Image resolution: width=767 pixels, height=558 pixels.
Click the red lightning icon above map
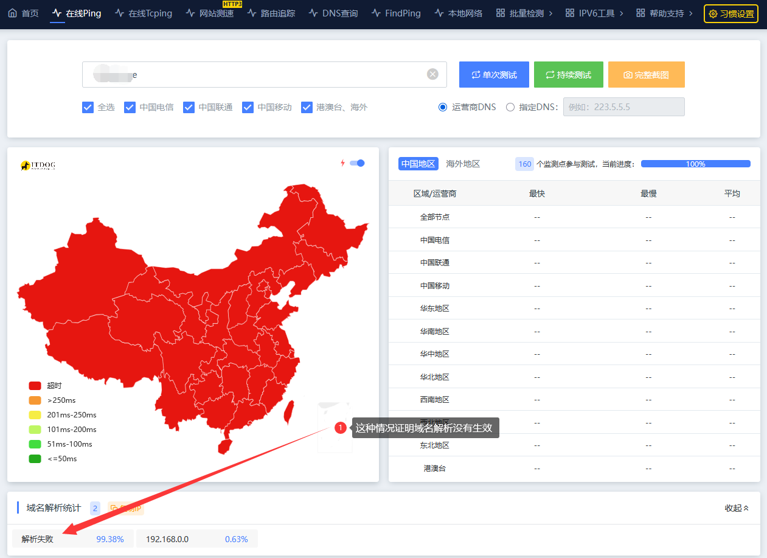[x=342, y=163]
